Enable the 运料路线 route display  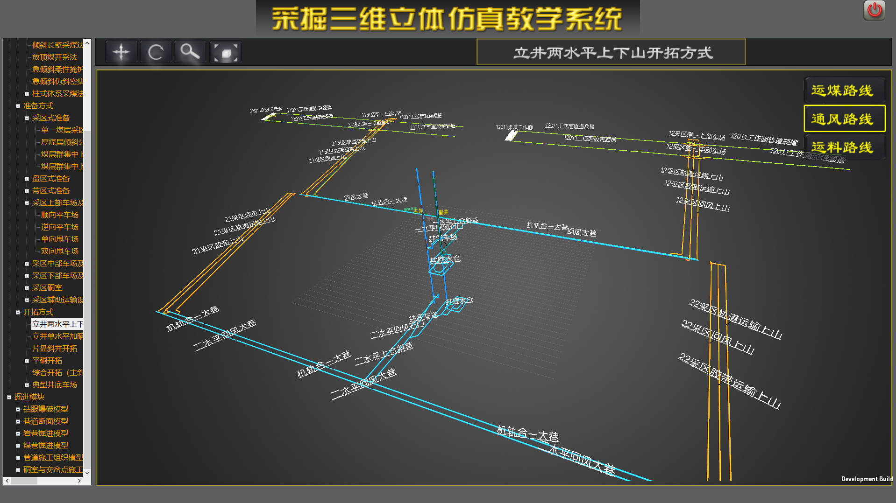pos(844,147)
